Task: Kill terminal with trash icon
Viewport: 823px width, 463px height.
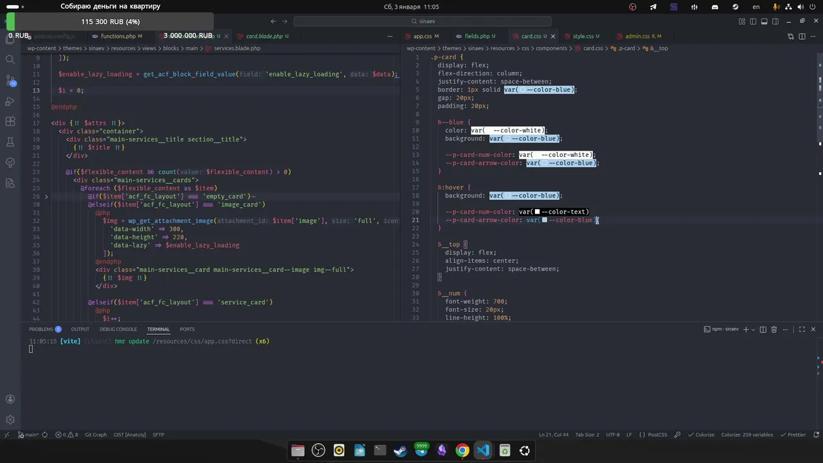Action: (x=775, y=329)
